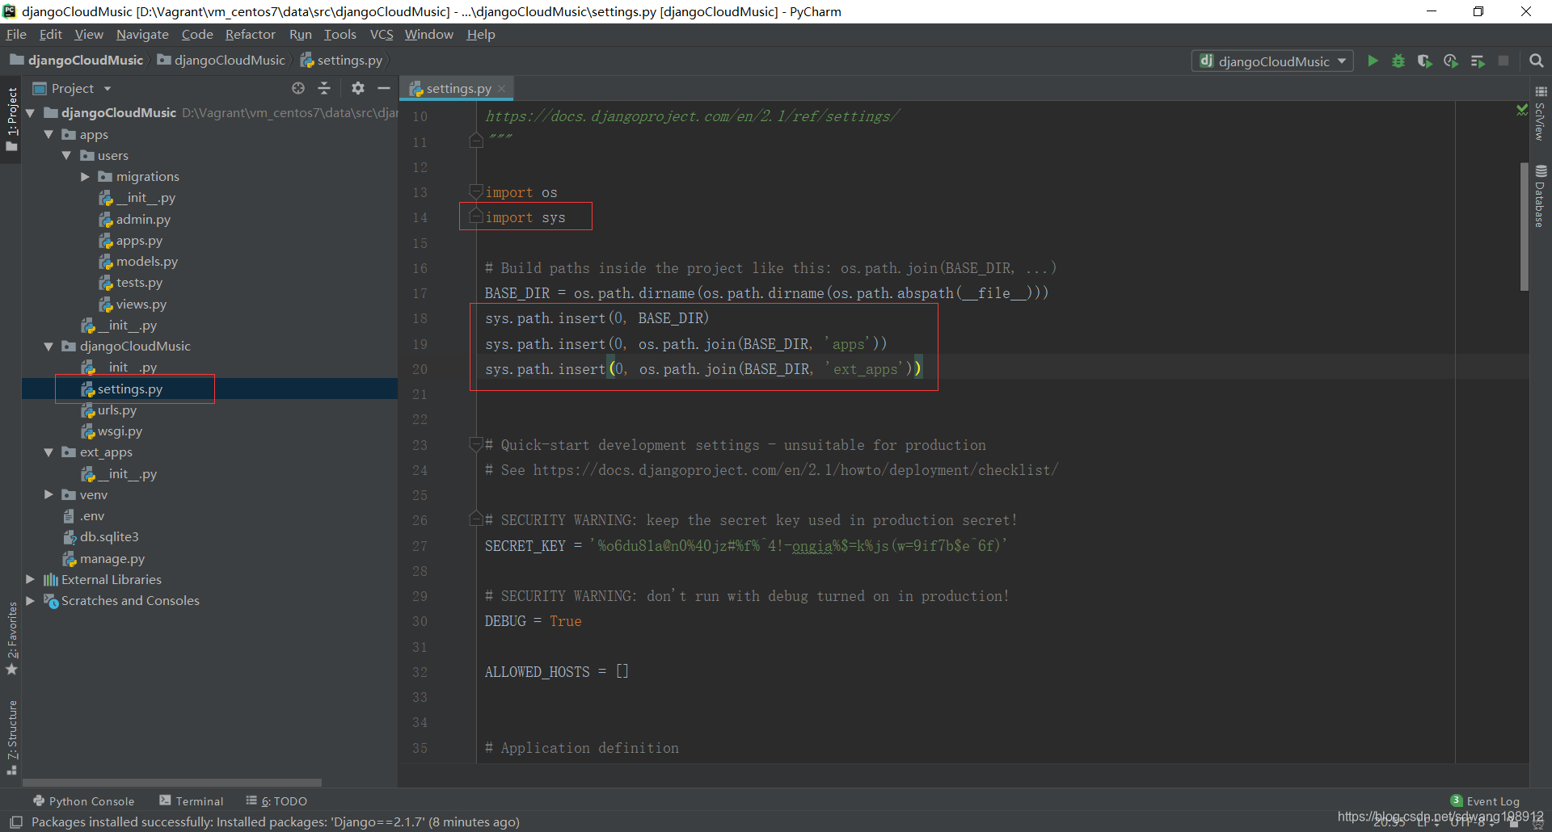Open Project panel settings gear
Viewport: 1552px width, 832px height.
pos(358,88)
